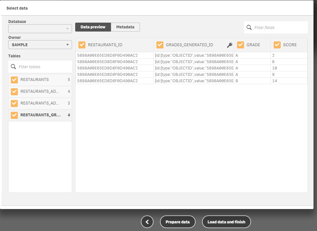
Task: Switch to the Metadata tab
Action: [125, 27]
